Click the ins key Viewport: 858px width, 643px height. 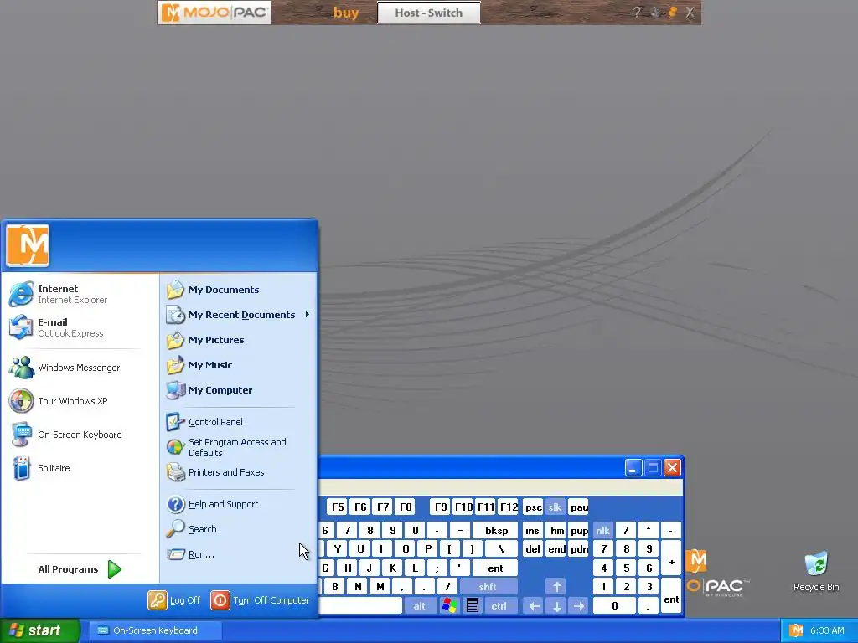coord(532,530)
